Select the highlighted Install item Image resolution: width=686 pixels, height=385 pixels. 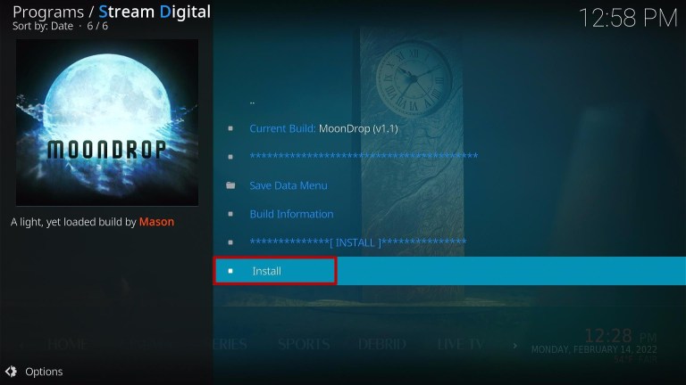(x=449, y=271)
